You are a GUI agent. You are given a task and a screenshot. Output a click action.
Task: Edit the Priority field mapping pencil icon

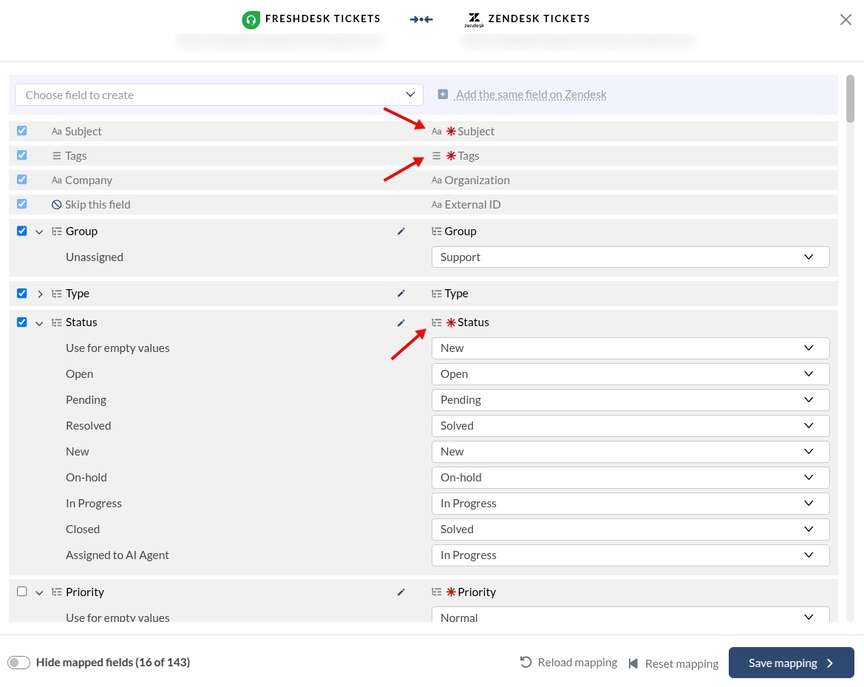click(401, 592)
